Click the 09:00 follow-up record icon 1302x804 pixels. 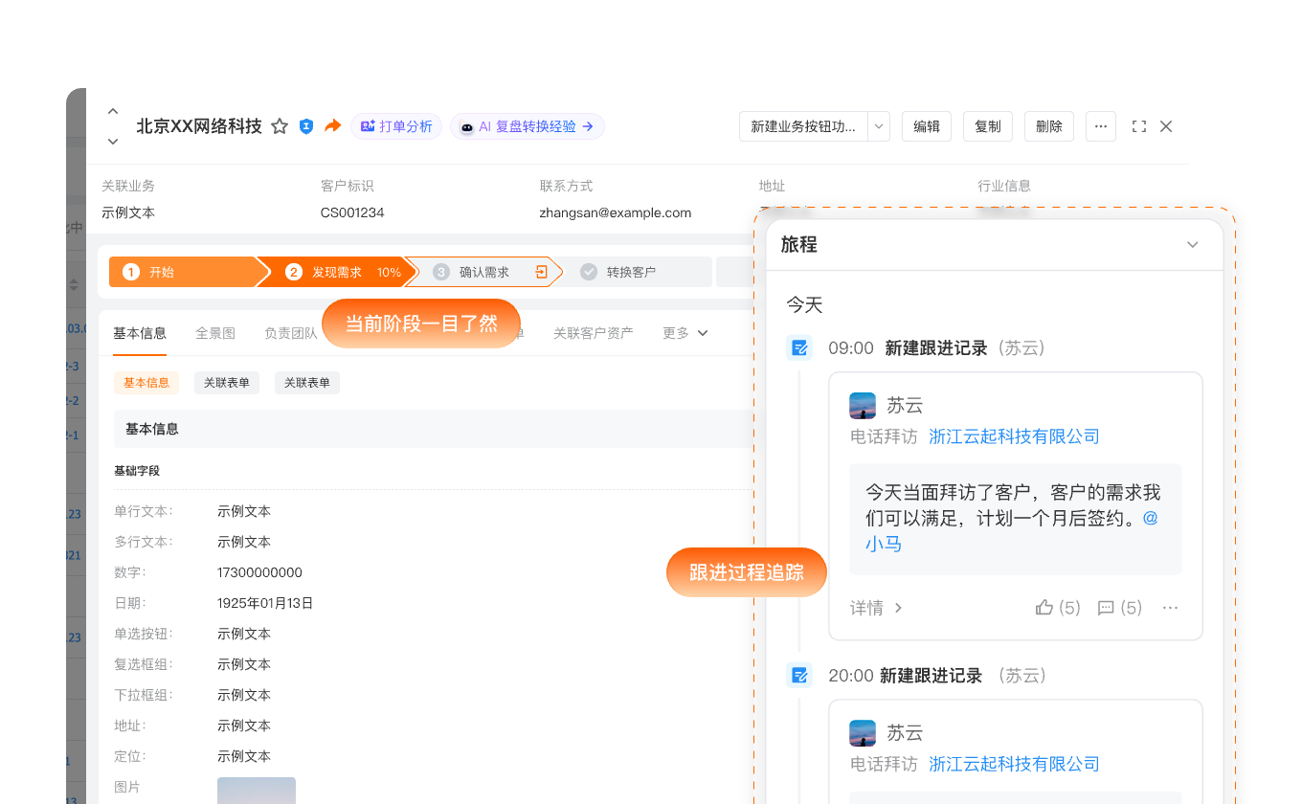pos(799,348)
